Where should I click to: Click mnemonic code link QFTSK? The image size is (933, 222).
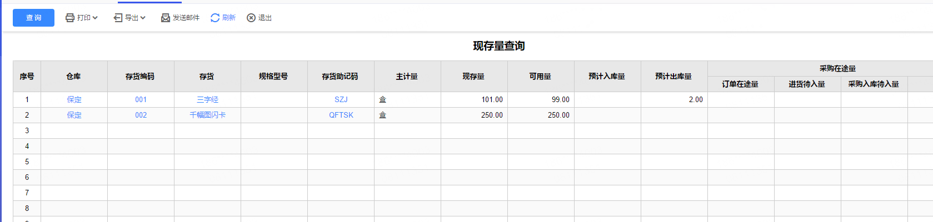click(x=341, y=115)
